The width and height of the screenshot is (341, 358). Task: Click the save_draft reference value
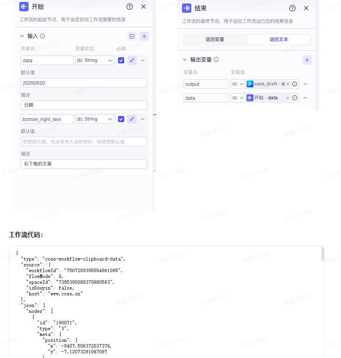pos(266,84)
